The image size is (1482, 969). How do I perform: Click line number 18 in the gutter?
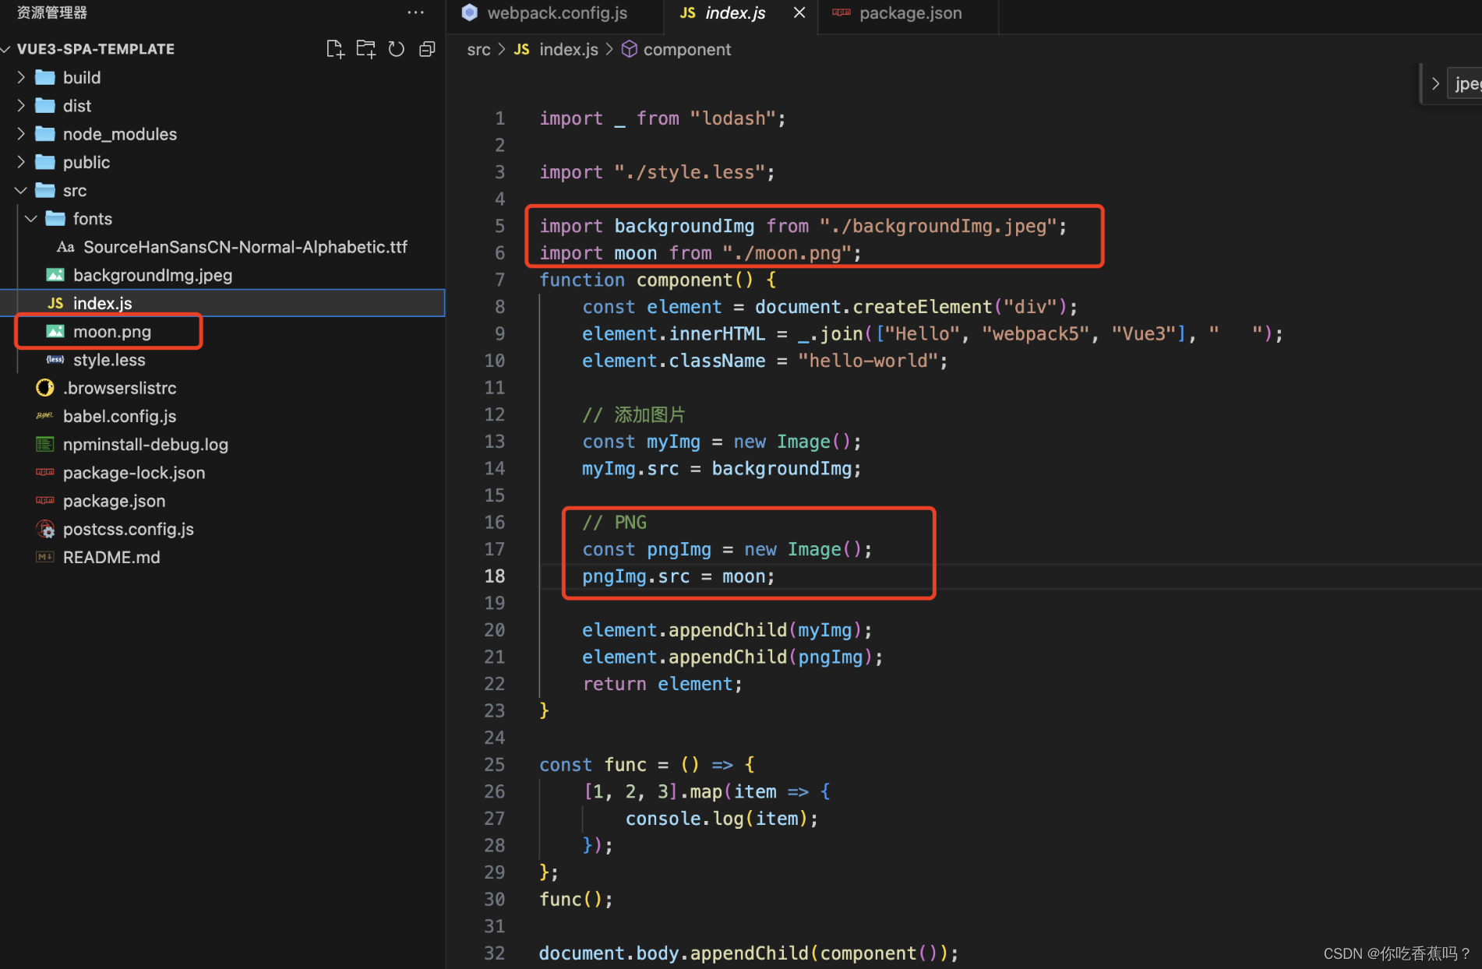(x=495, y=576)
